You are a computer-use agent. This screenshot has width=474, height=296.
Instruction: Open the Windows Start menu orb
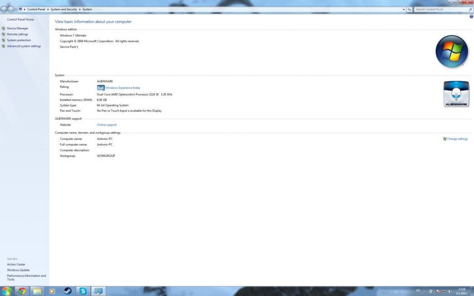point(6,291)
